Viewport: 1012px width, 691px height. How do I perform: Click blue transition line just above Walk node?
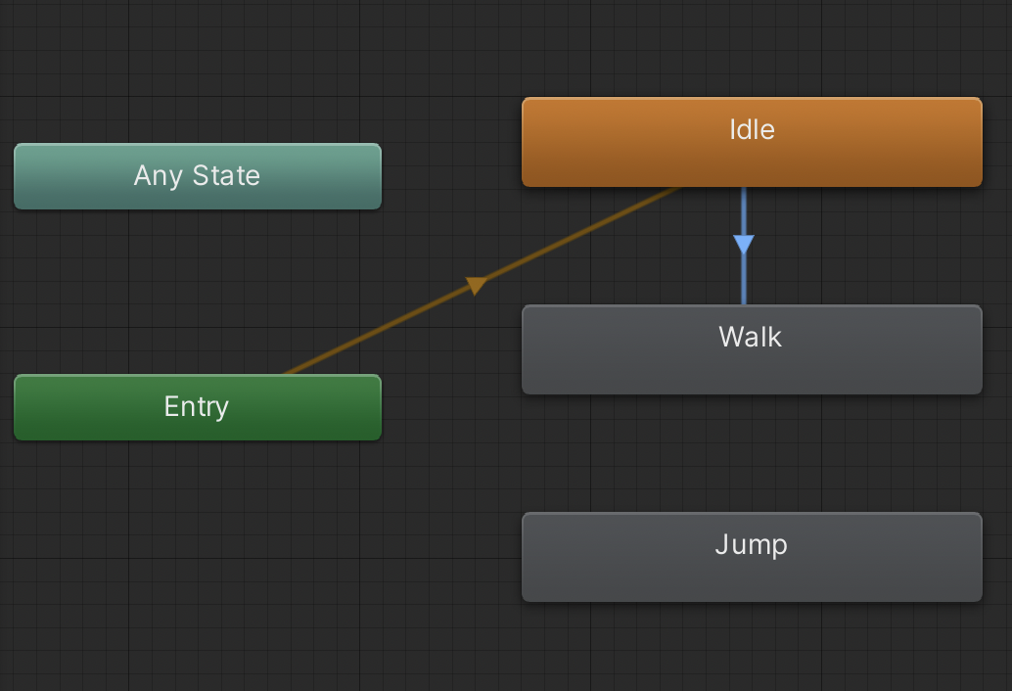click(x=744, y=289)
